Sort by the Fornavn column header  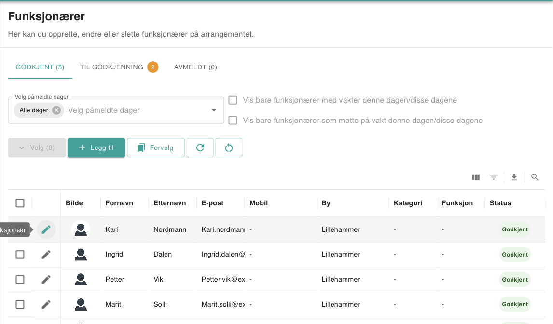pyautogui.click(x=119, y=203)
